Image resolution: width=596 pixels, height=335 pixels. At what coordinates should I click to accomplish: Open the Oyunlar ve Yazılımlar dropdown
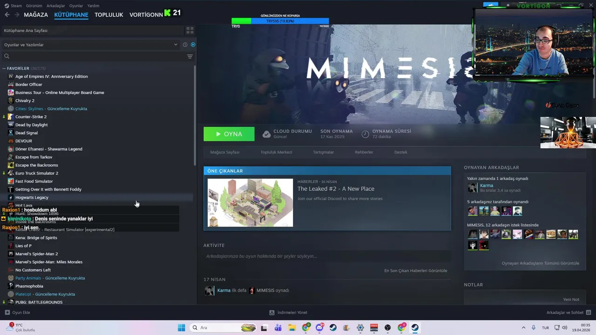click(x=91, y=45)
